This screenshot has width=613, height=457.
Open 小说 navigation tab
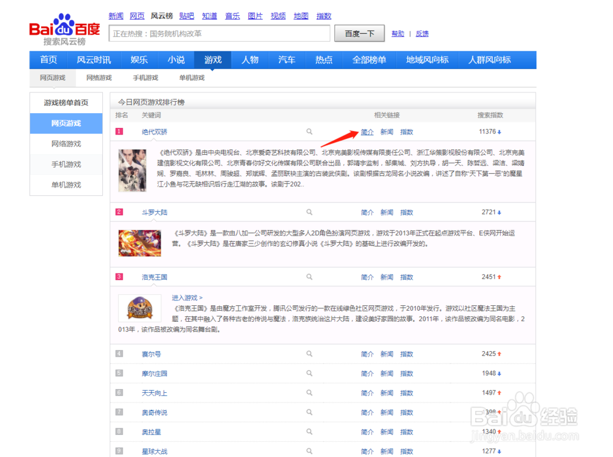tap(176, 60)
